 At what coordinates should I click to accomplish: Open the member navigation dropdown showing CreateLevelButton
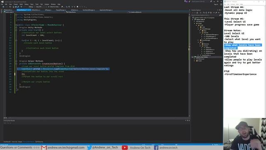point(159,12)
